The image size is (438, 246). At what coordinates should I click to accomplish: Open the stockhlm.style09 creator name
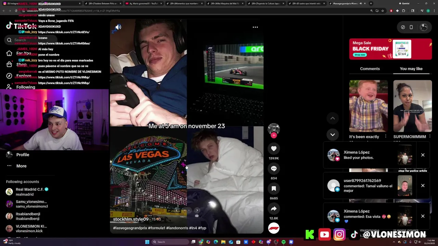131,219
